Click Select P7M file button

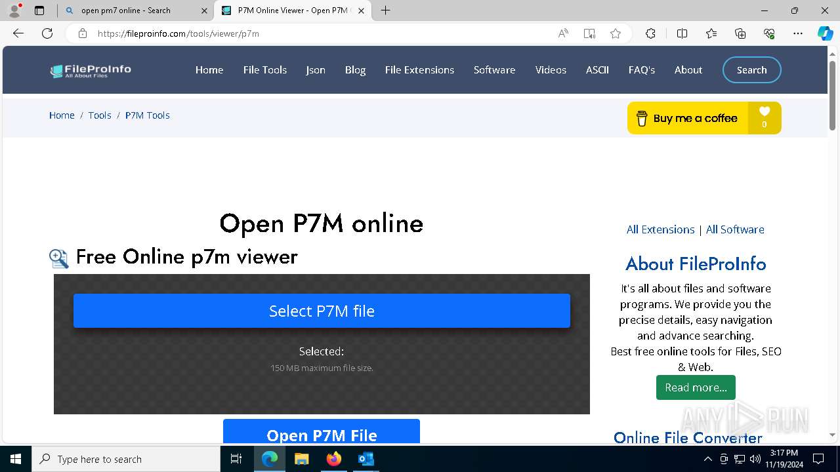322,311
